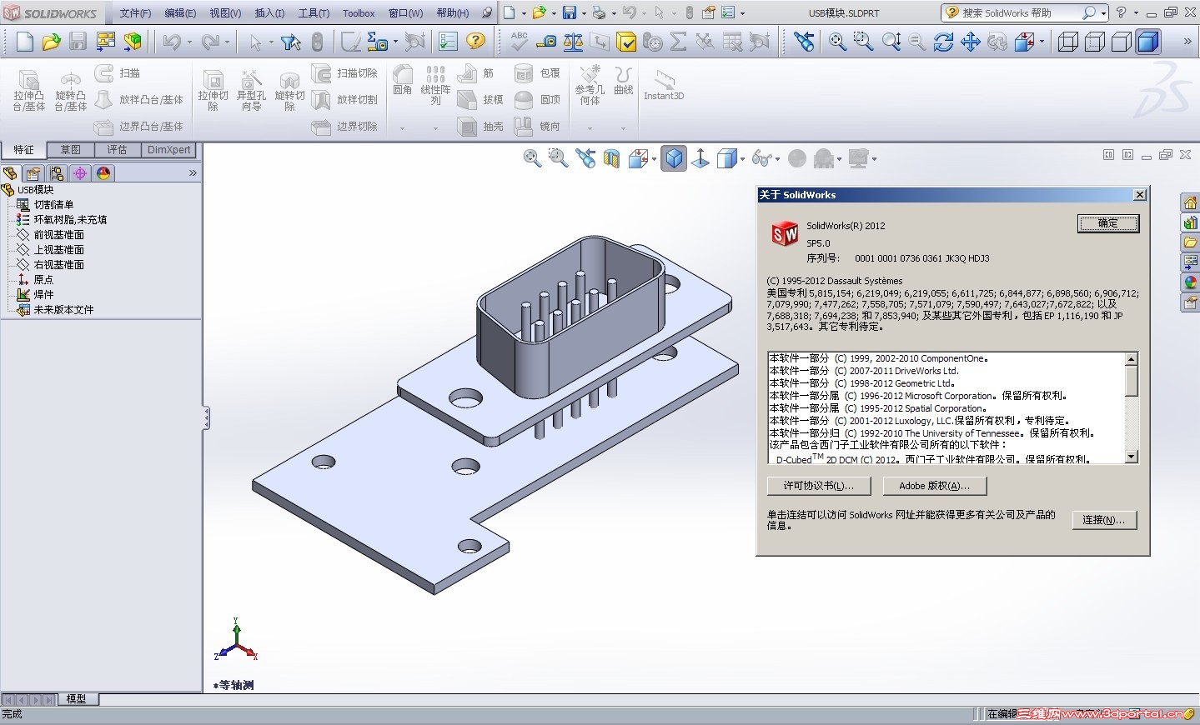Click the 镜向 mirror tool
Image resolution: width=1200 pixels, height=725 pixels.
click(537, 127)
